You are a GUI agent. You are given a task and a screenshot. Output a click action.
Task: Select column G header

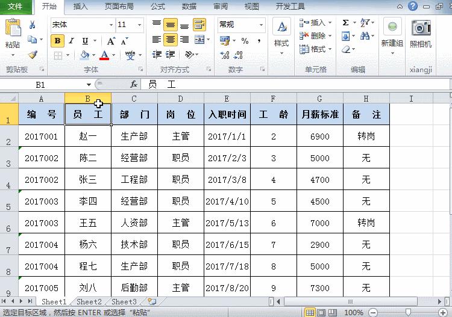(319, 99)
